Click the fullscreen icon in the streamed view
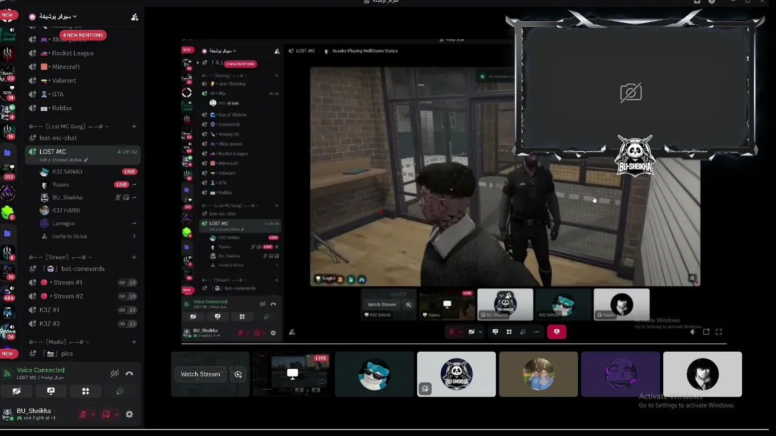Screen dimensions: 776x436 (719, 332)
